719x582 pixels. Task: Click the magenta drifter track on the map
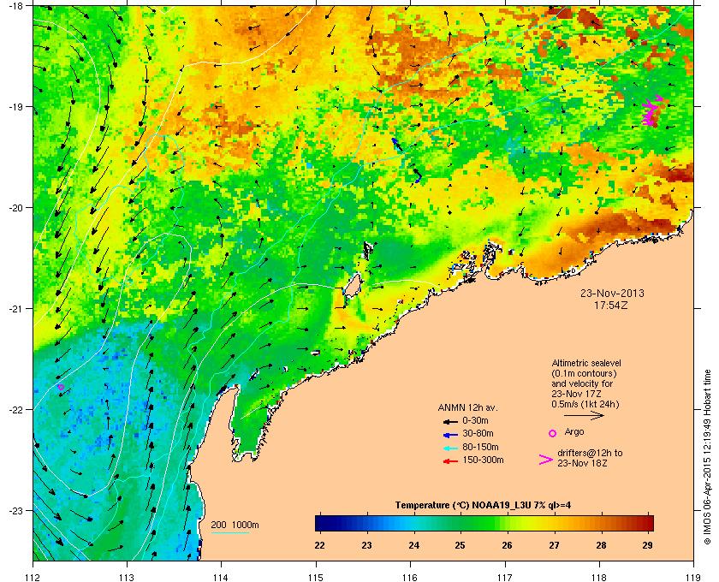tap(651, 110)
